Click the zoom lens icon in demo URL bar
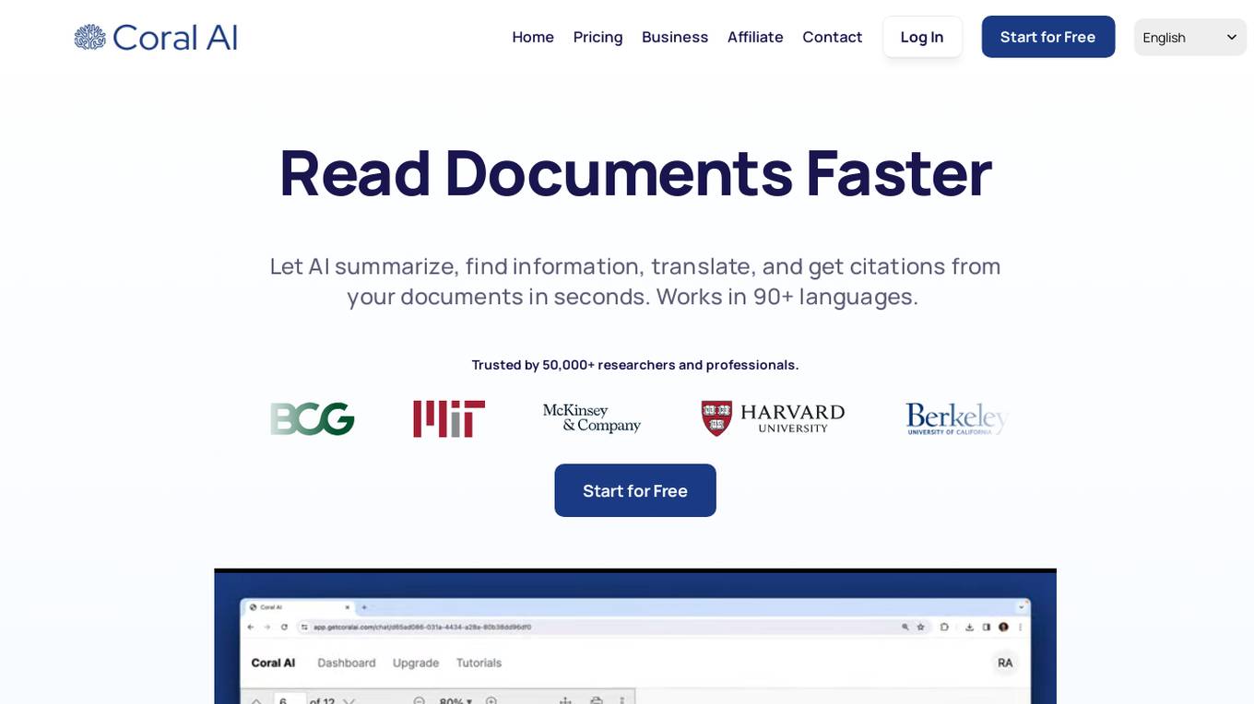Viewport: 1254px width, 704px height. pyautogui.click(x=905, y=627)
